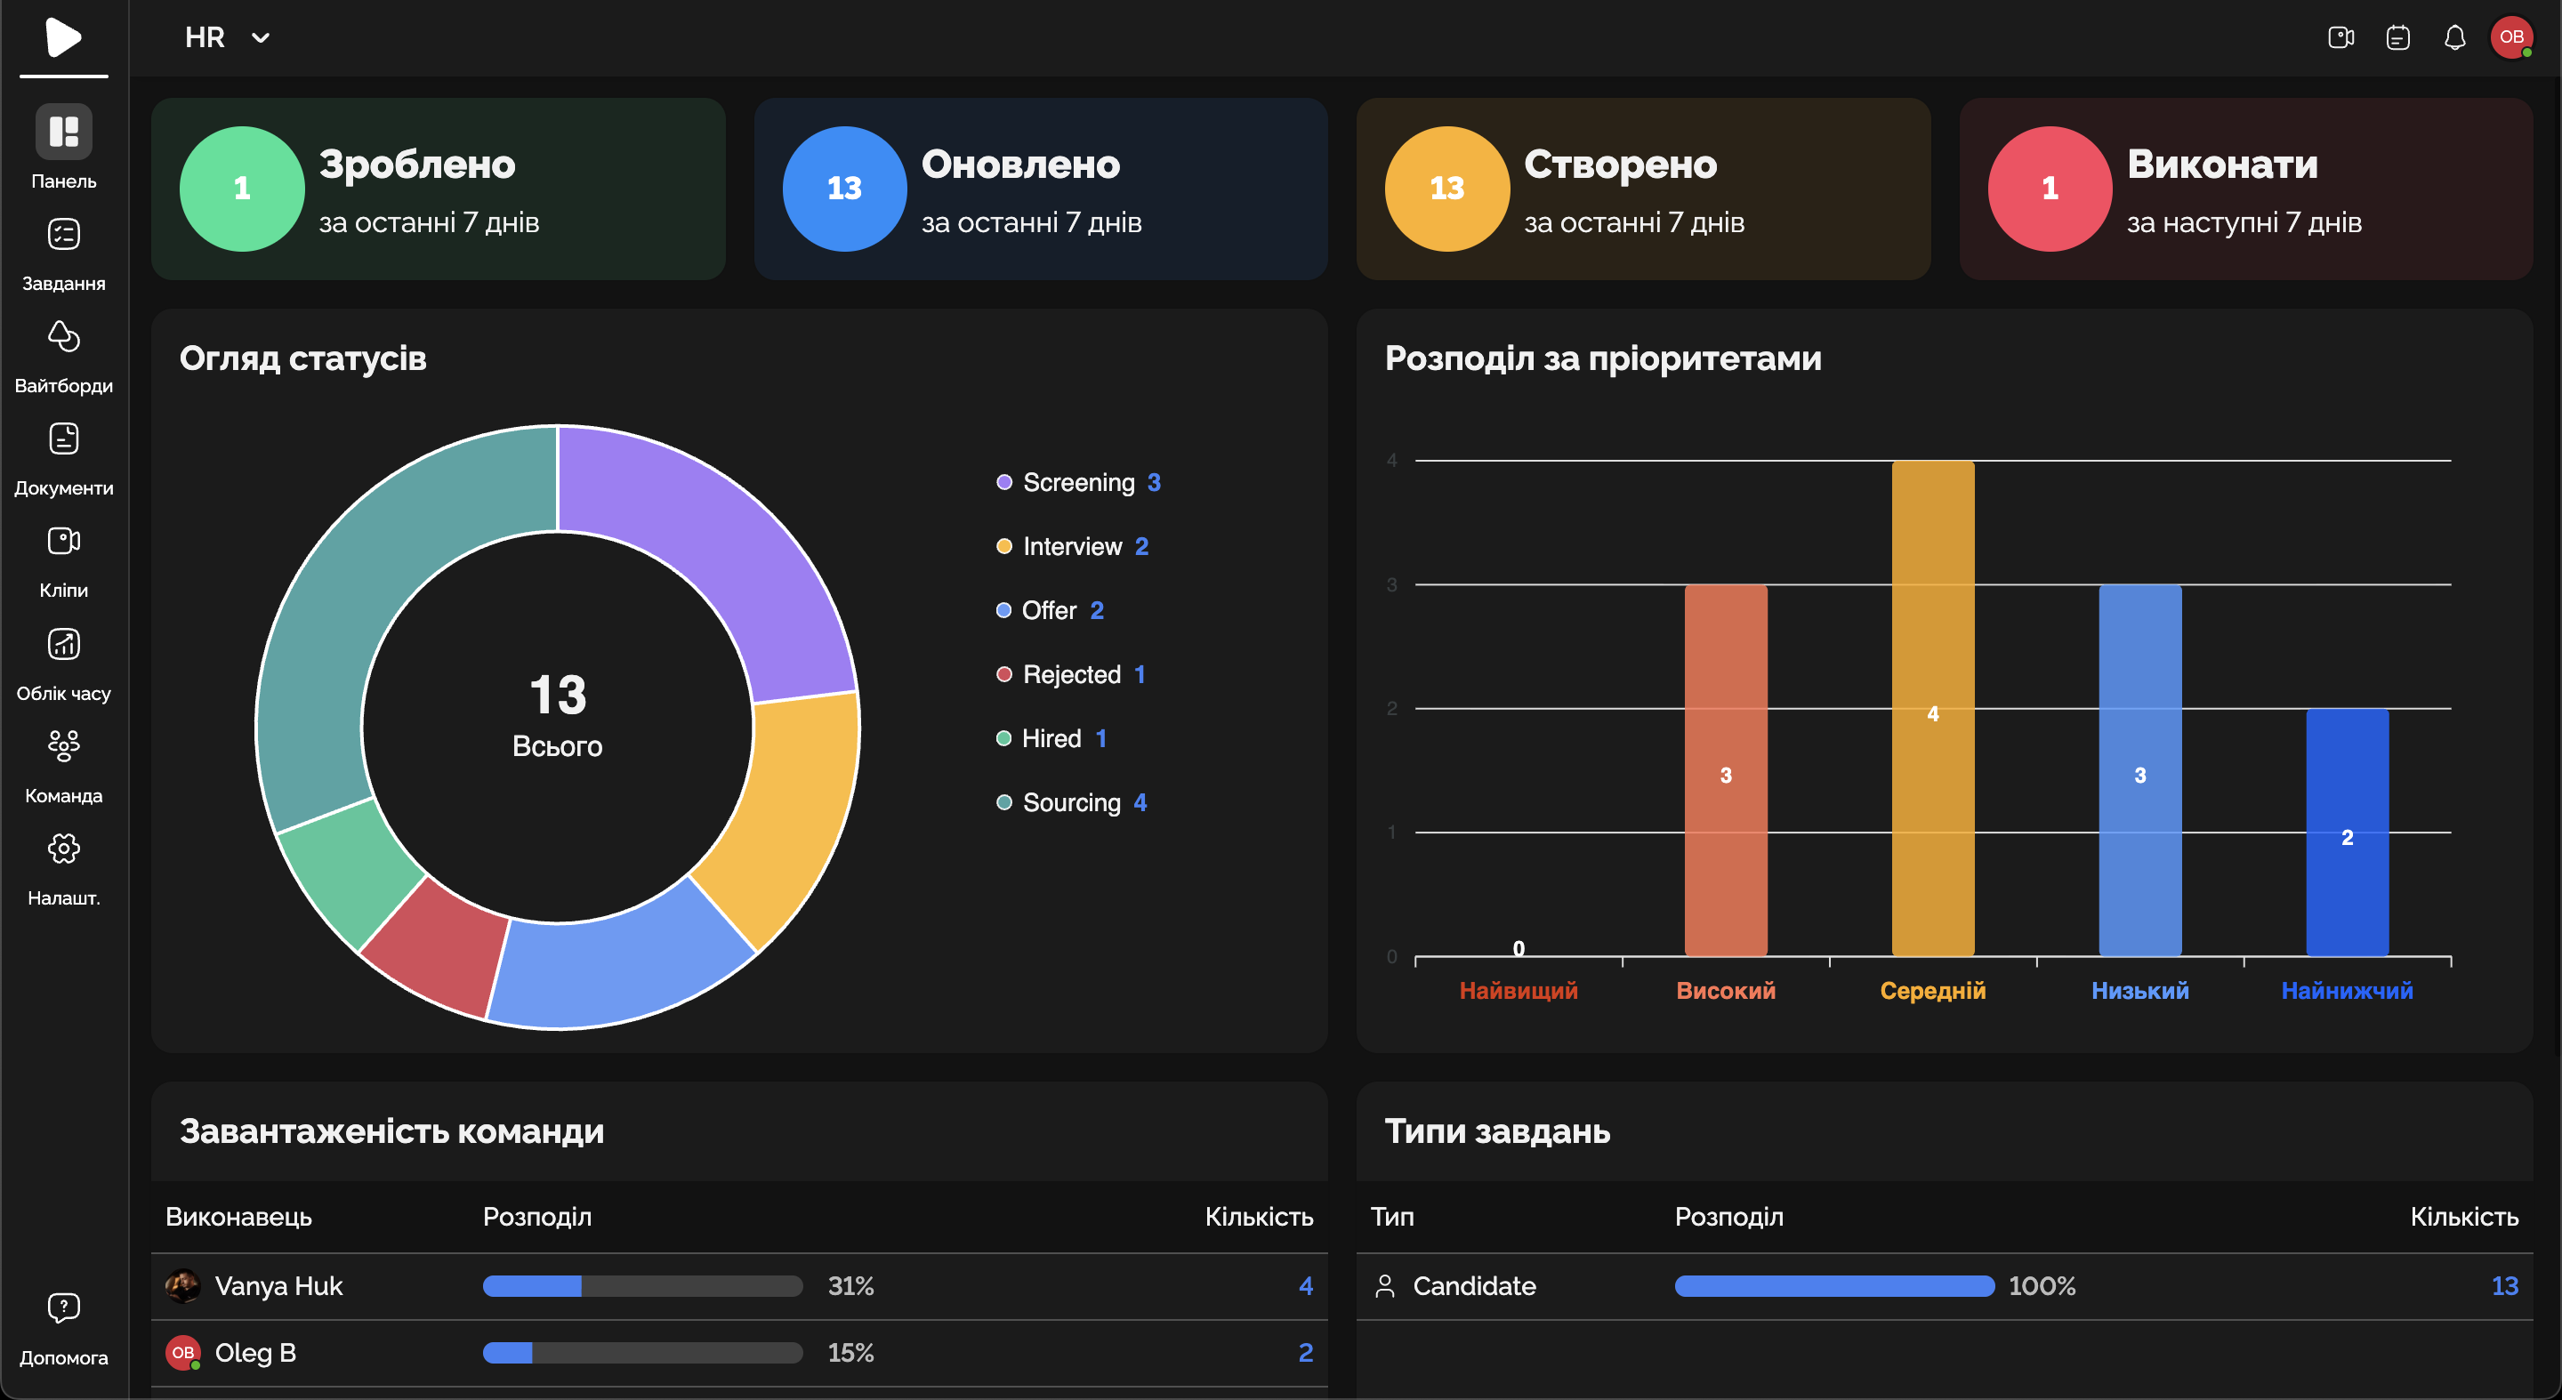Click Vanya Huk task count link
This screenshot has height=1400, width=2562.
[1305, 1285]
